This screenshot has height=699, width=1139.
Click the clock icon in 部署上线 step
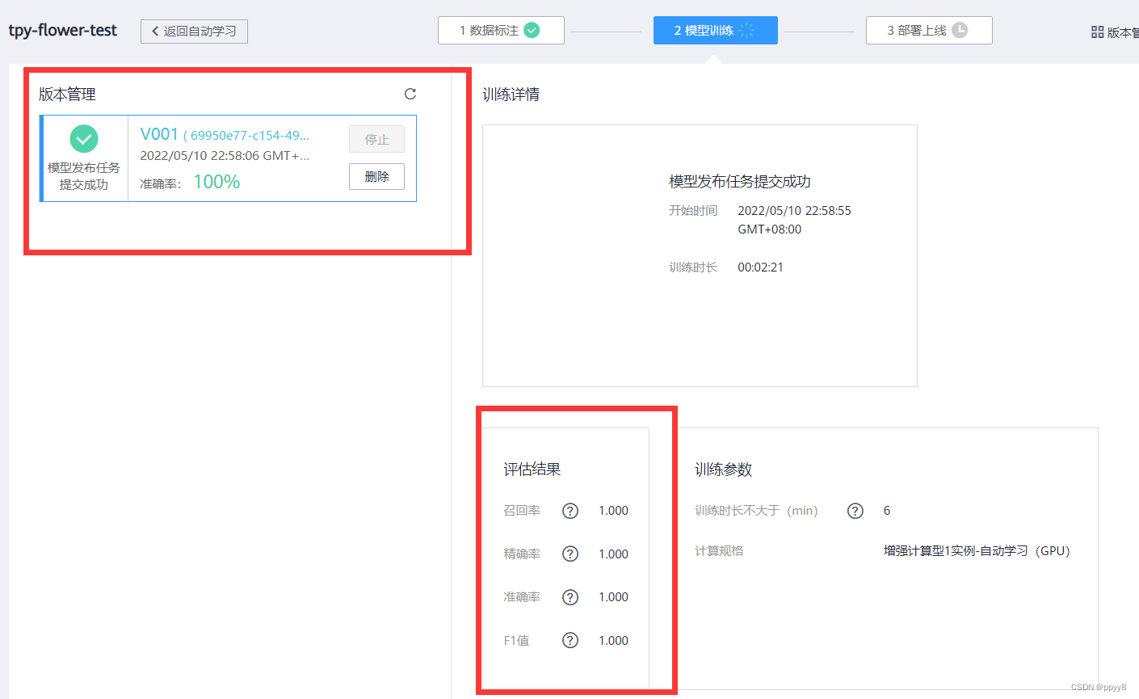point(960,30)
